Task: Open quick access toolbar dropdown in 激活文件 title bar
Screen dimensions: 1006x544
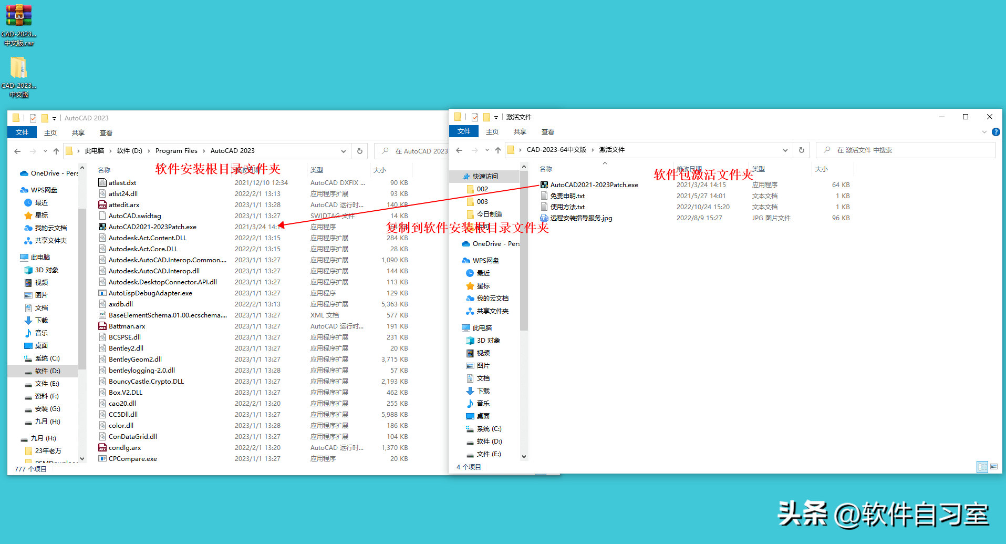Action: (x=496, y=118)
